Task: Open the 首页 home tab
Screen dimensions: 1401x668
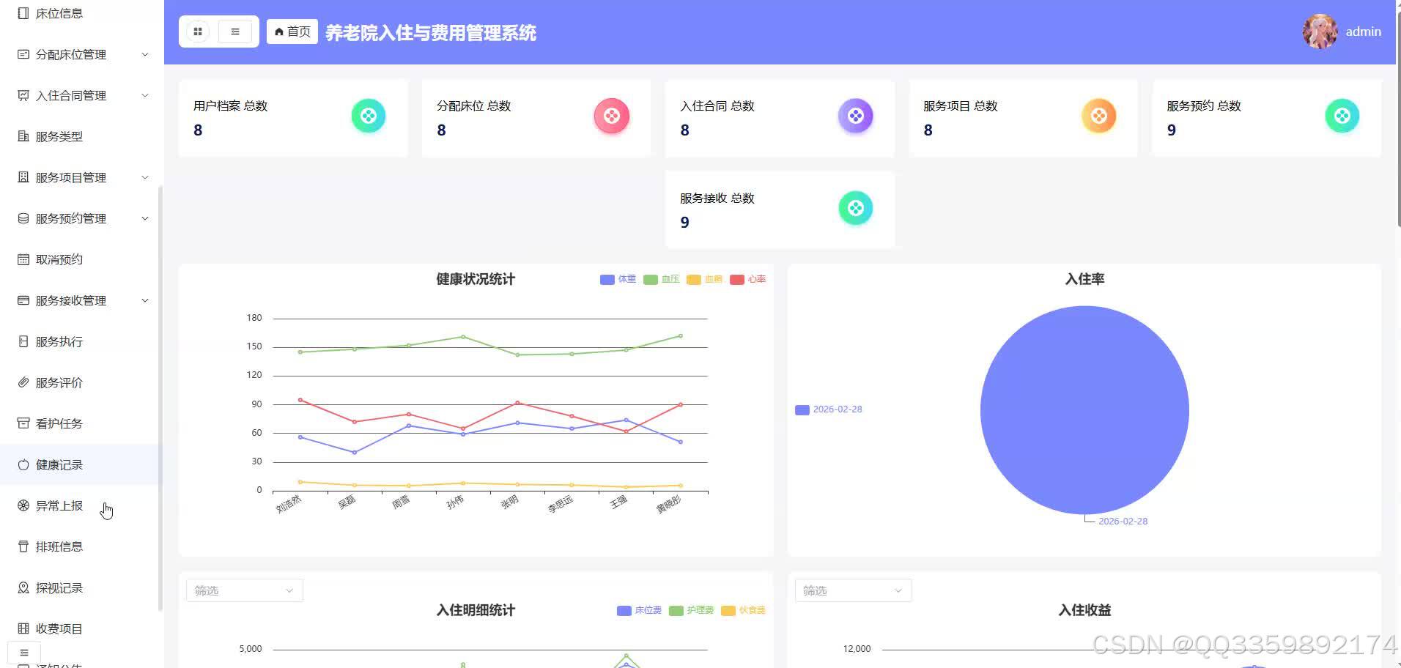Action: [x=292, y=31]
